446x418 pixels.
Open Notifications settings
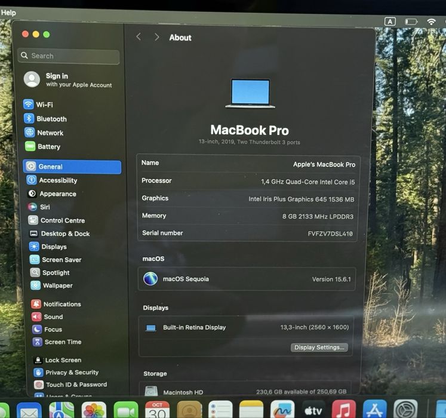tap(56, 304)
